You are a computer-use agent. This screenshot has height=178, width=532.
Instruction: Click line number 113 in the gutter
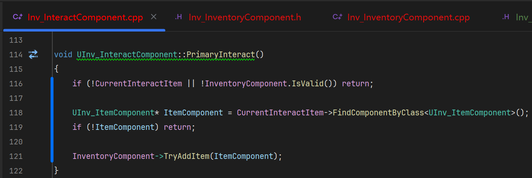[15, 40]
